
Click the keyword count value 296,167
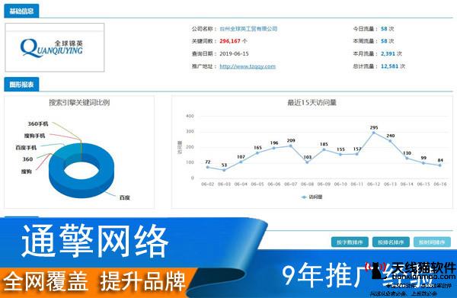pos(230,41)
